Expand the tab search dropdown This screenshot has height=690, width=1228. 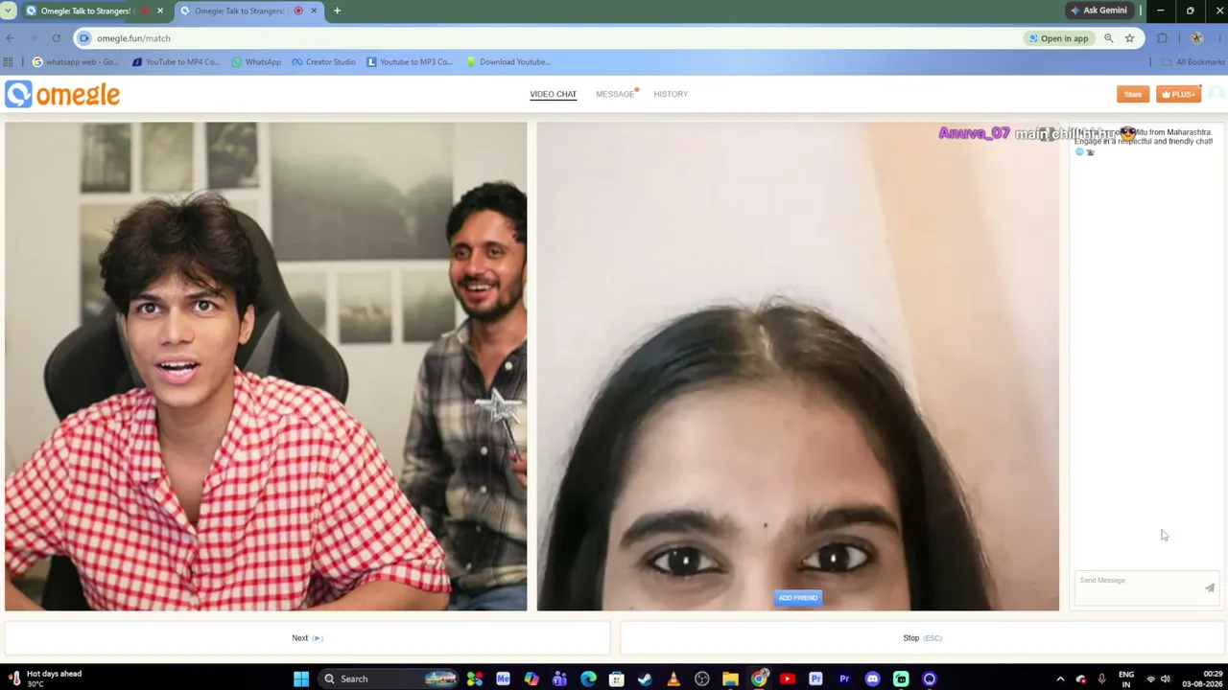(x=9, y=11)
